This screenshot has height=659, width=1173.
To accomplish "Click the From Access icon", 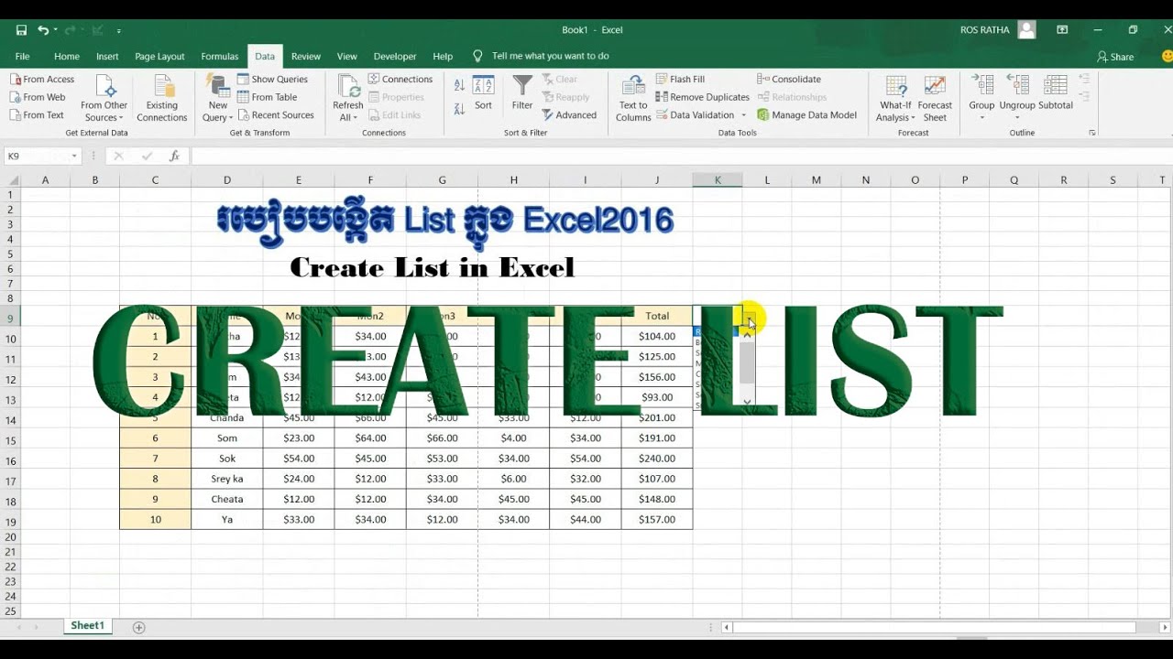I will [42, 80].
